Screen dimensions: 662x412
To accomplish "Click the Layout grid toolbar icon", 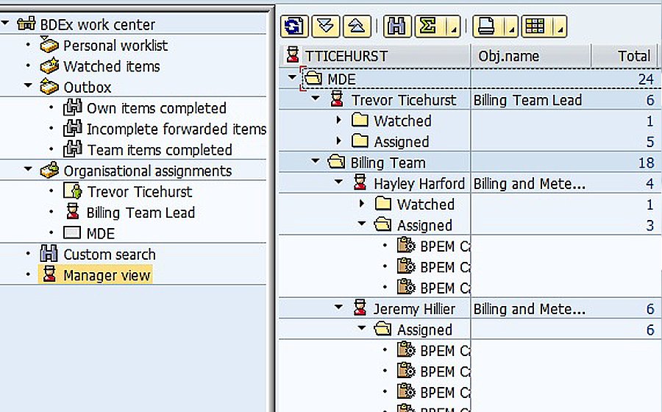I will coord(535,26).
